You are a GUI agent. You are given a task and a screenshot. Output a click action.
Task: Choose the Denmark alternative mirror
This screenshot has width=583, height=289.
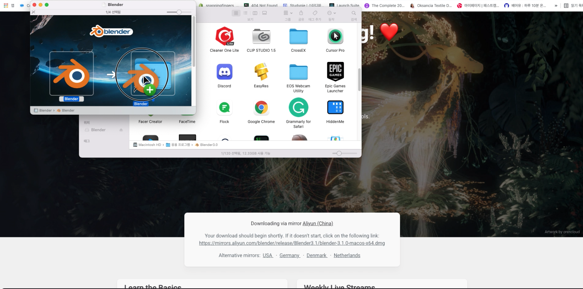[317, 256]
